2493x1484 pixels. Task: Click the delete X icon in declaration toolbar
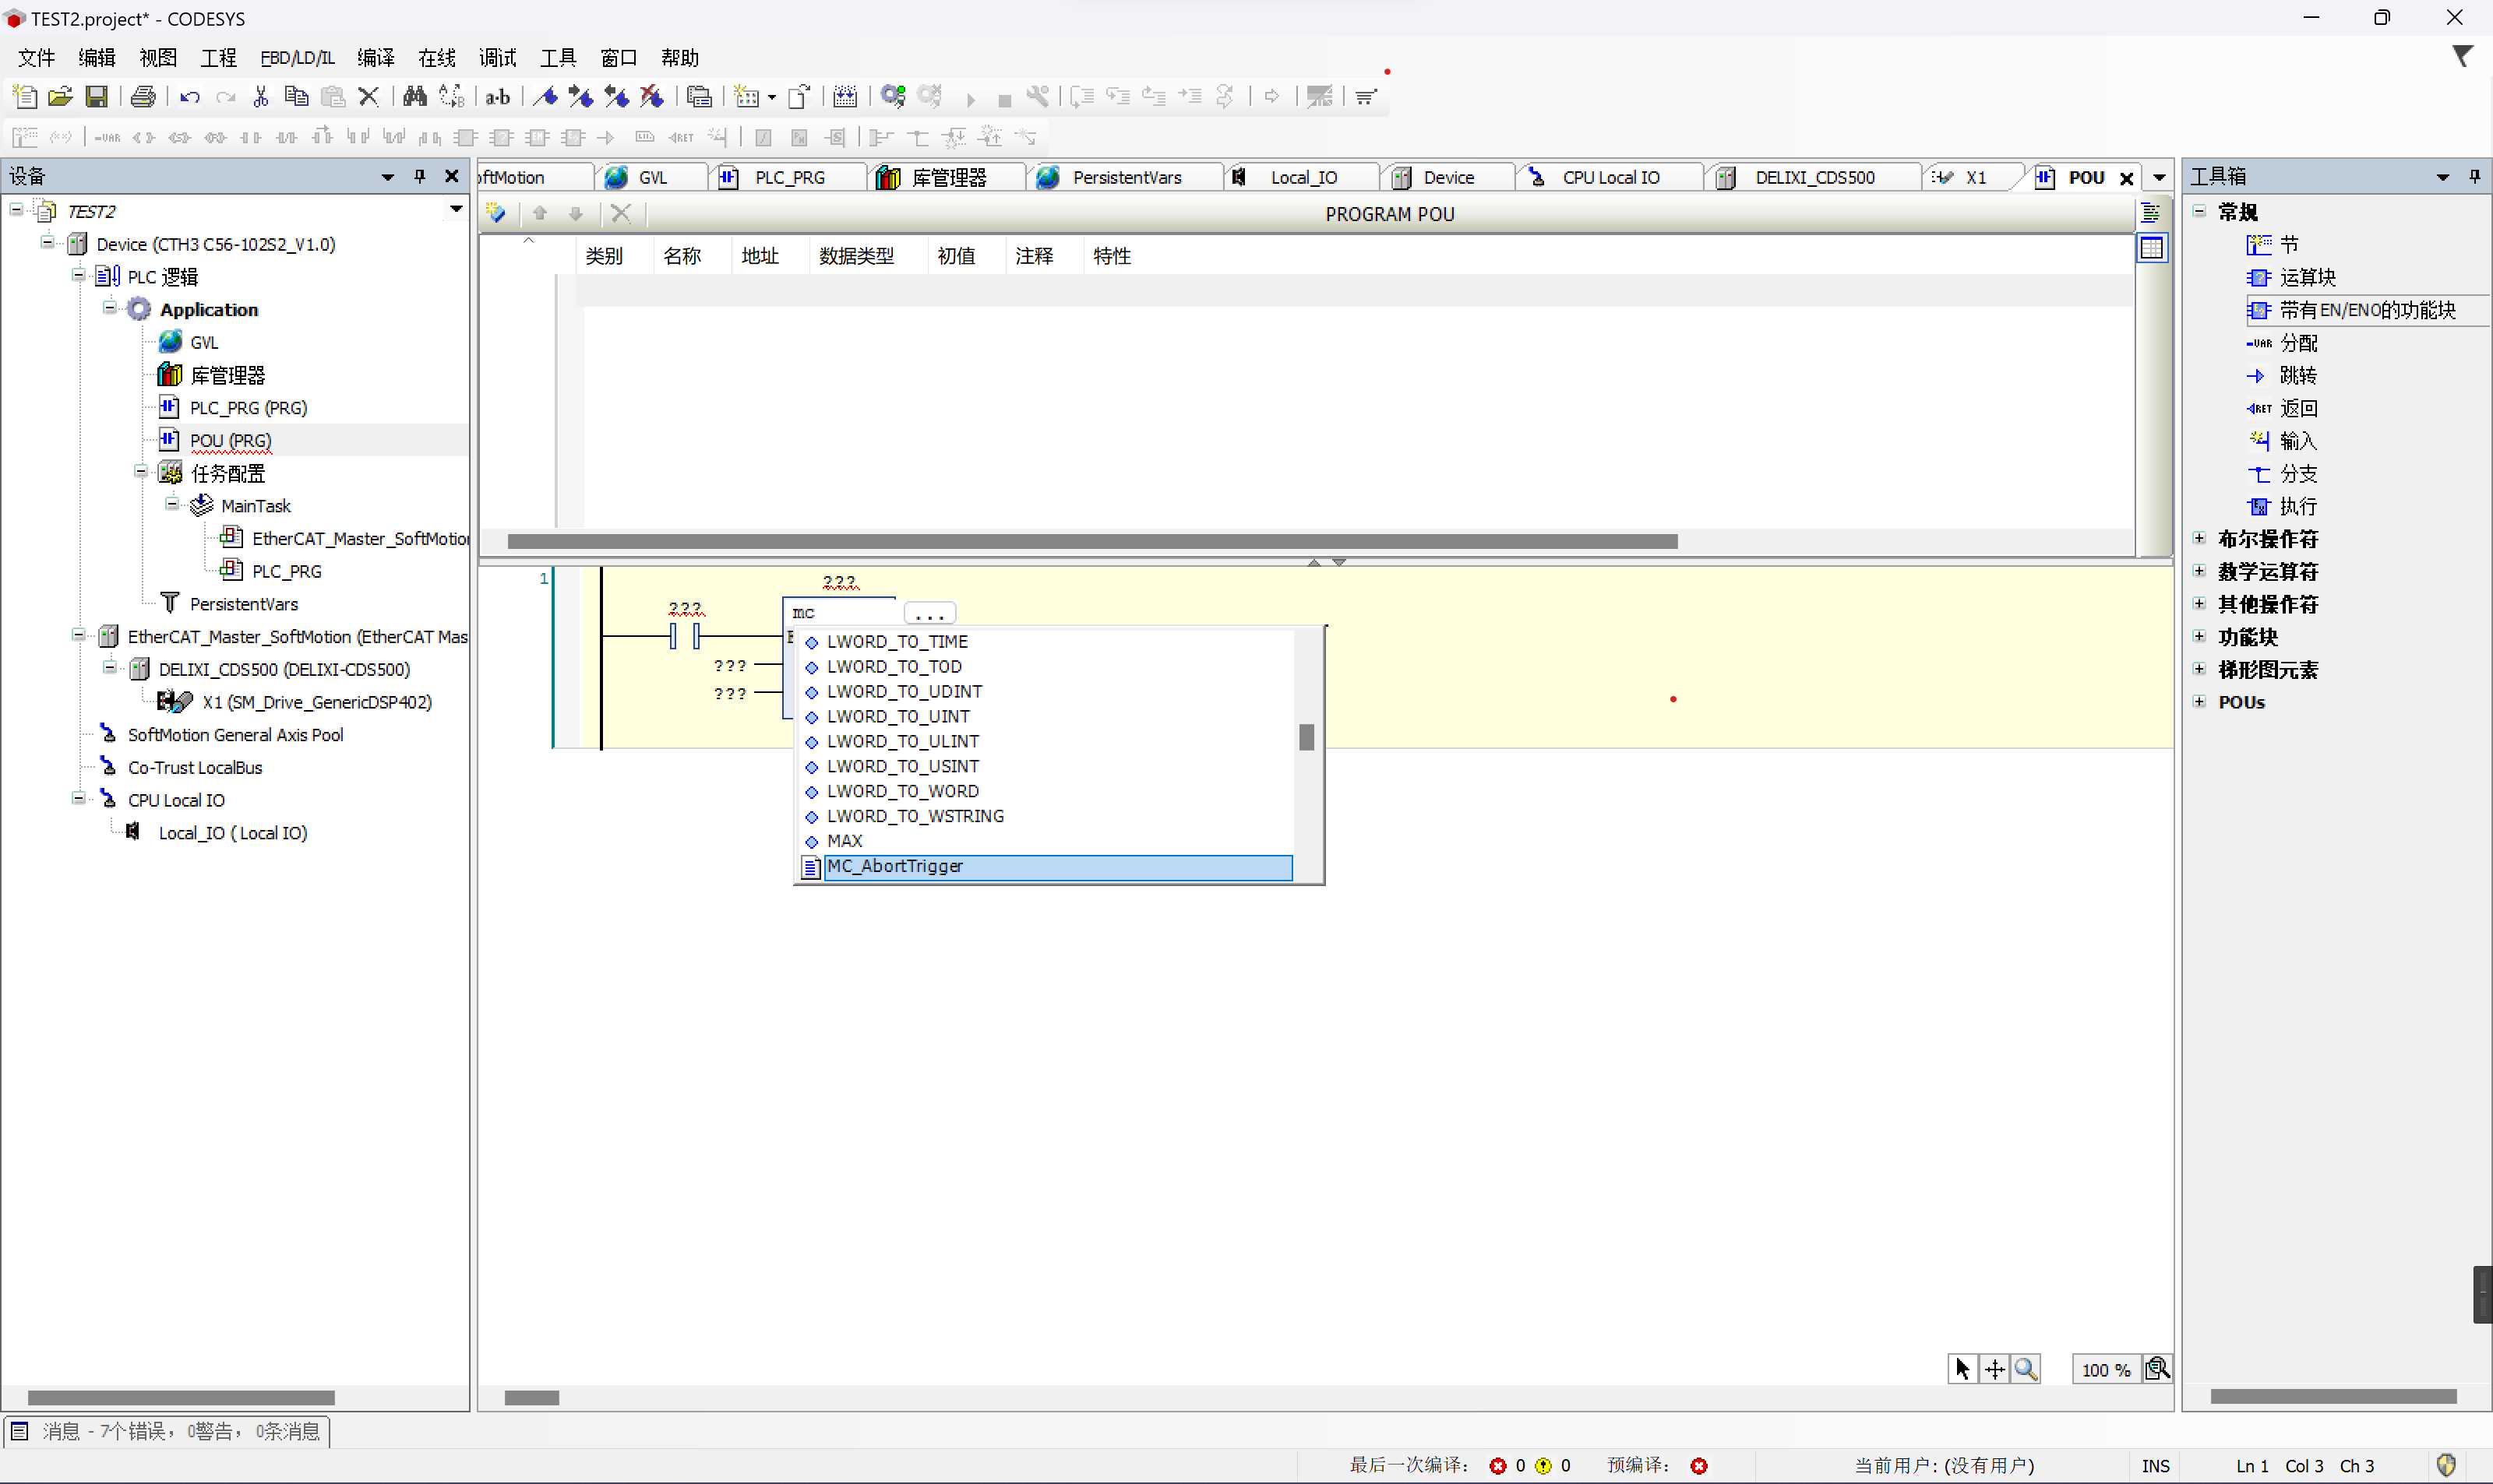tap(620, 213)
